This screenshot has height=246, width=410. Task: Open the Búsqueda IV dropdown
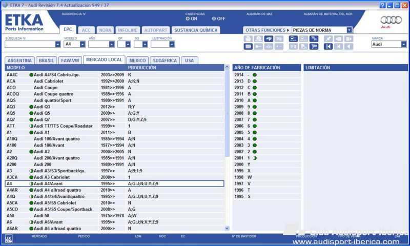coord(58,45)
